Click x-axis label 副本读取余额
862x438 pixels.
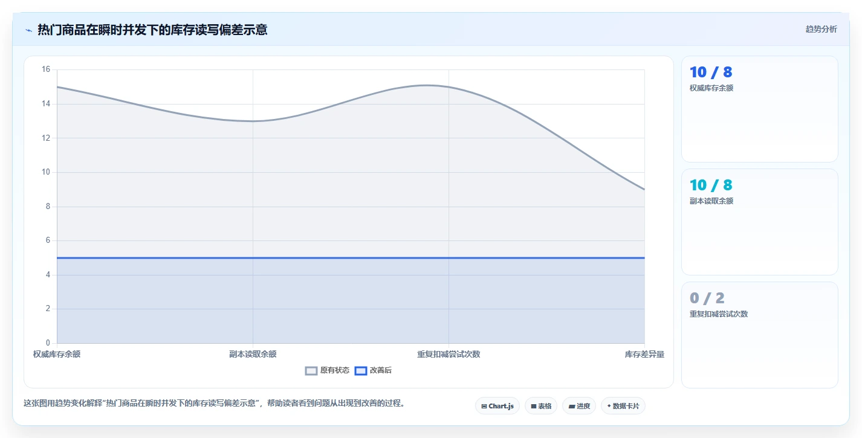(x=253, y=354)
